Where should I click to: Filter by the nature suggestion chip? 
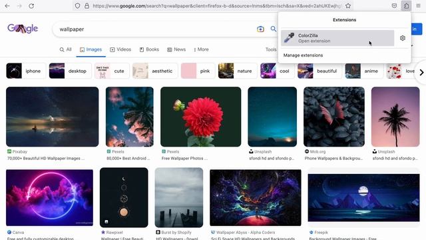point(238,71)
